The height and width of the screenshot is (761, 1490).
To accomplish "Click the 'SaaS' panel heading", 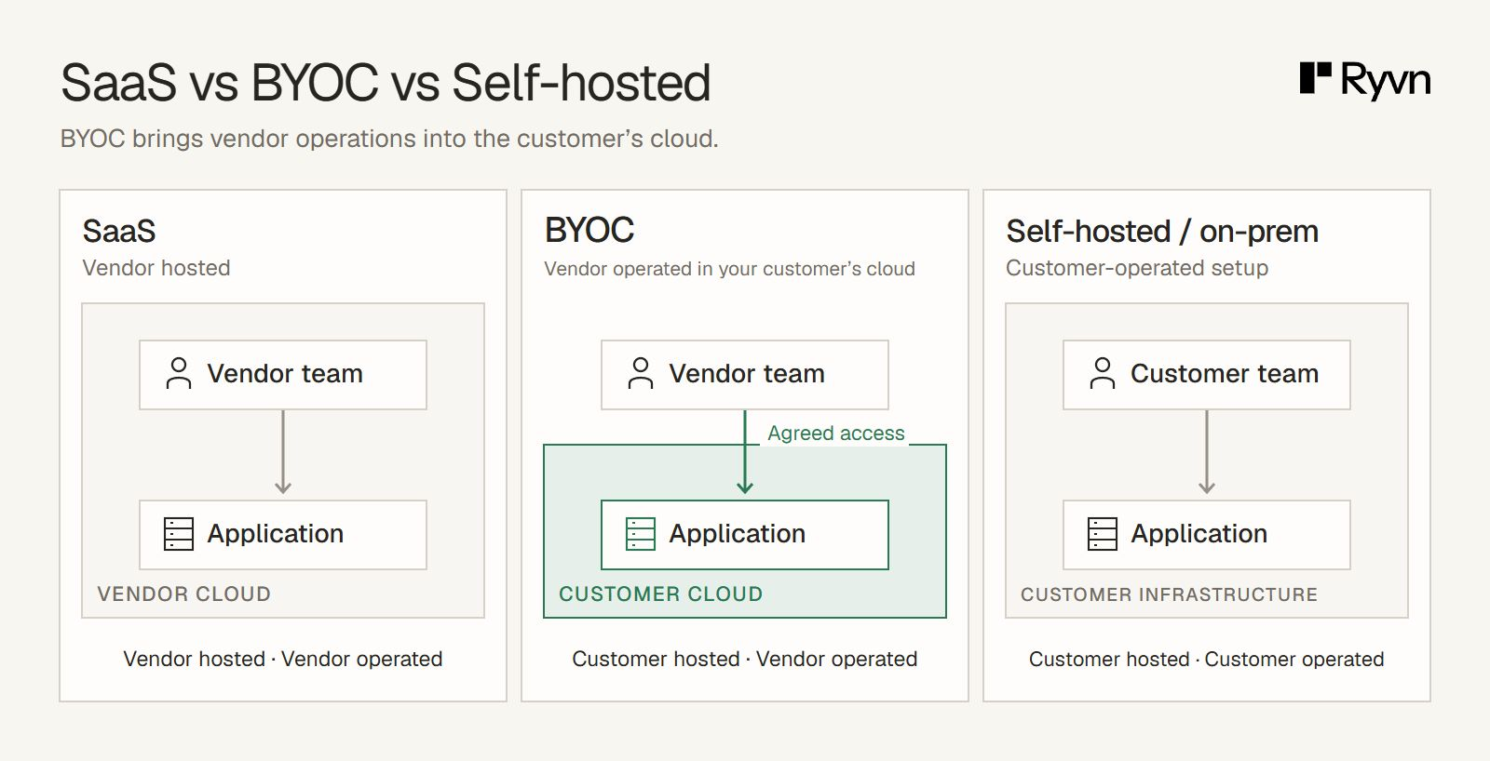I will point(119,231).
